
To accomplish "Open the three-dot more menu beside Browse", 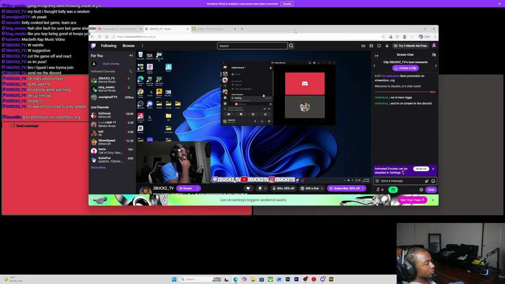I will coord(142,46).
